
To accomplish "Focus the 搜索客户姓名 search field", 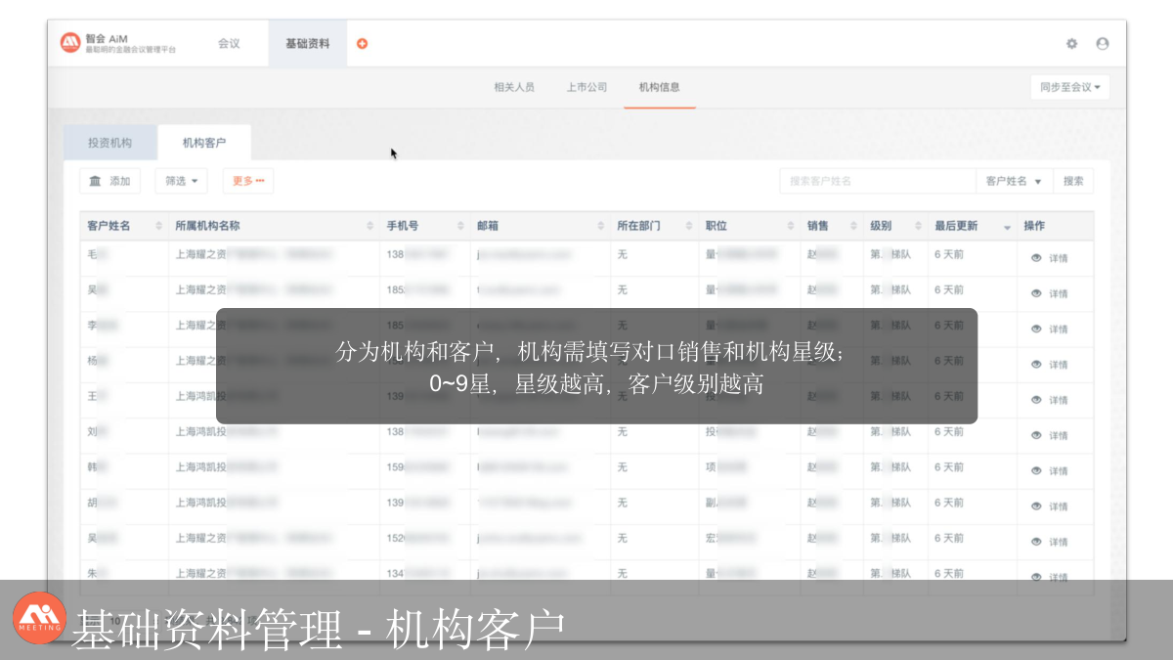I will [x=876, y=181].
